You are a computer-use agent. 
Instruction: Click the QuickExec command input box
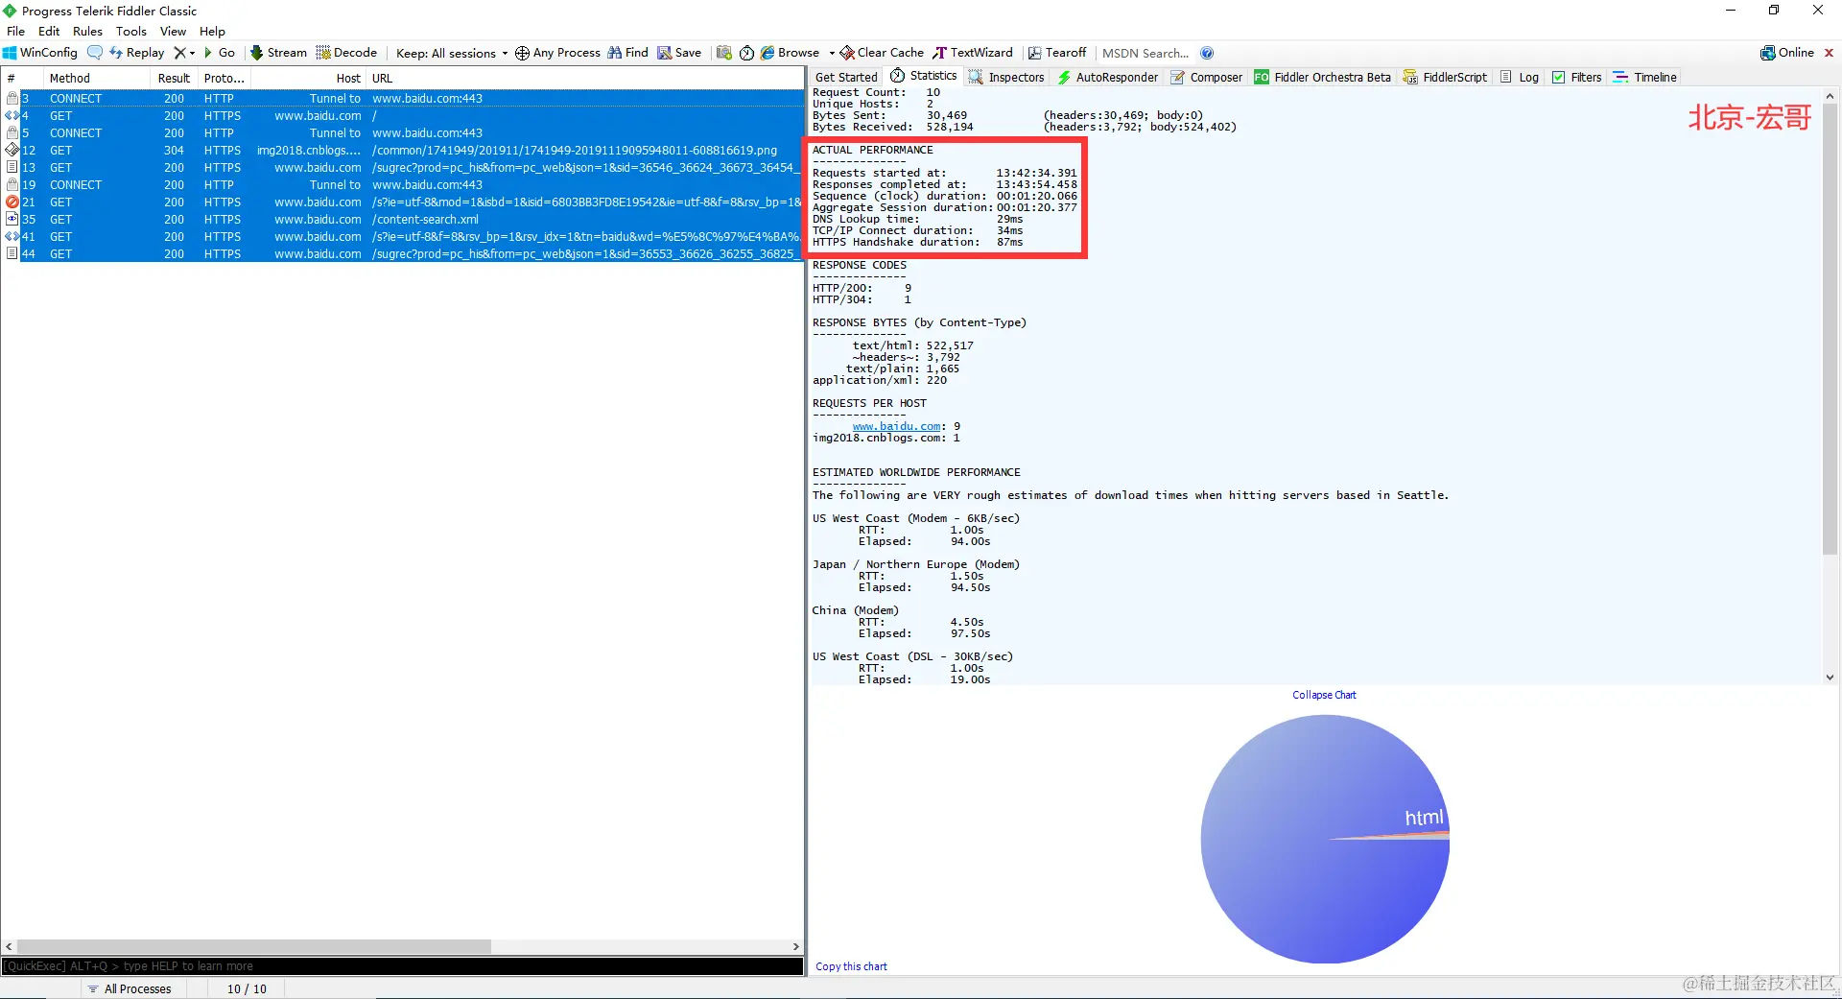(402, 966)
